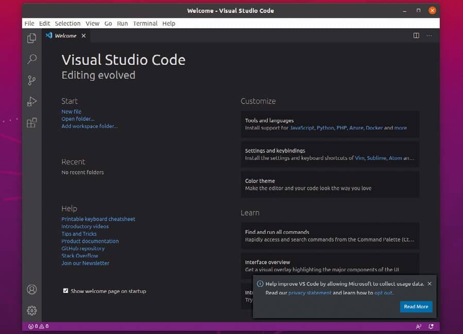Click Add workspace folder... link

90,126
